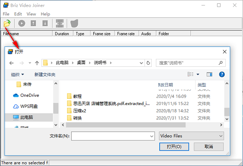The height and width of the screenshot is (166, 243).
Task: Click the open video files toolbar icon
Action: [x=7, y=24]
